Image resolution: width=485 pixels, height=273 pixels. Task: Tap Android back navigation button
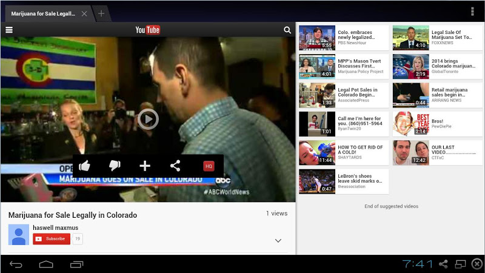[x=16, y=265]
